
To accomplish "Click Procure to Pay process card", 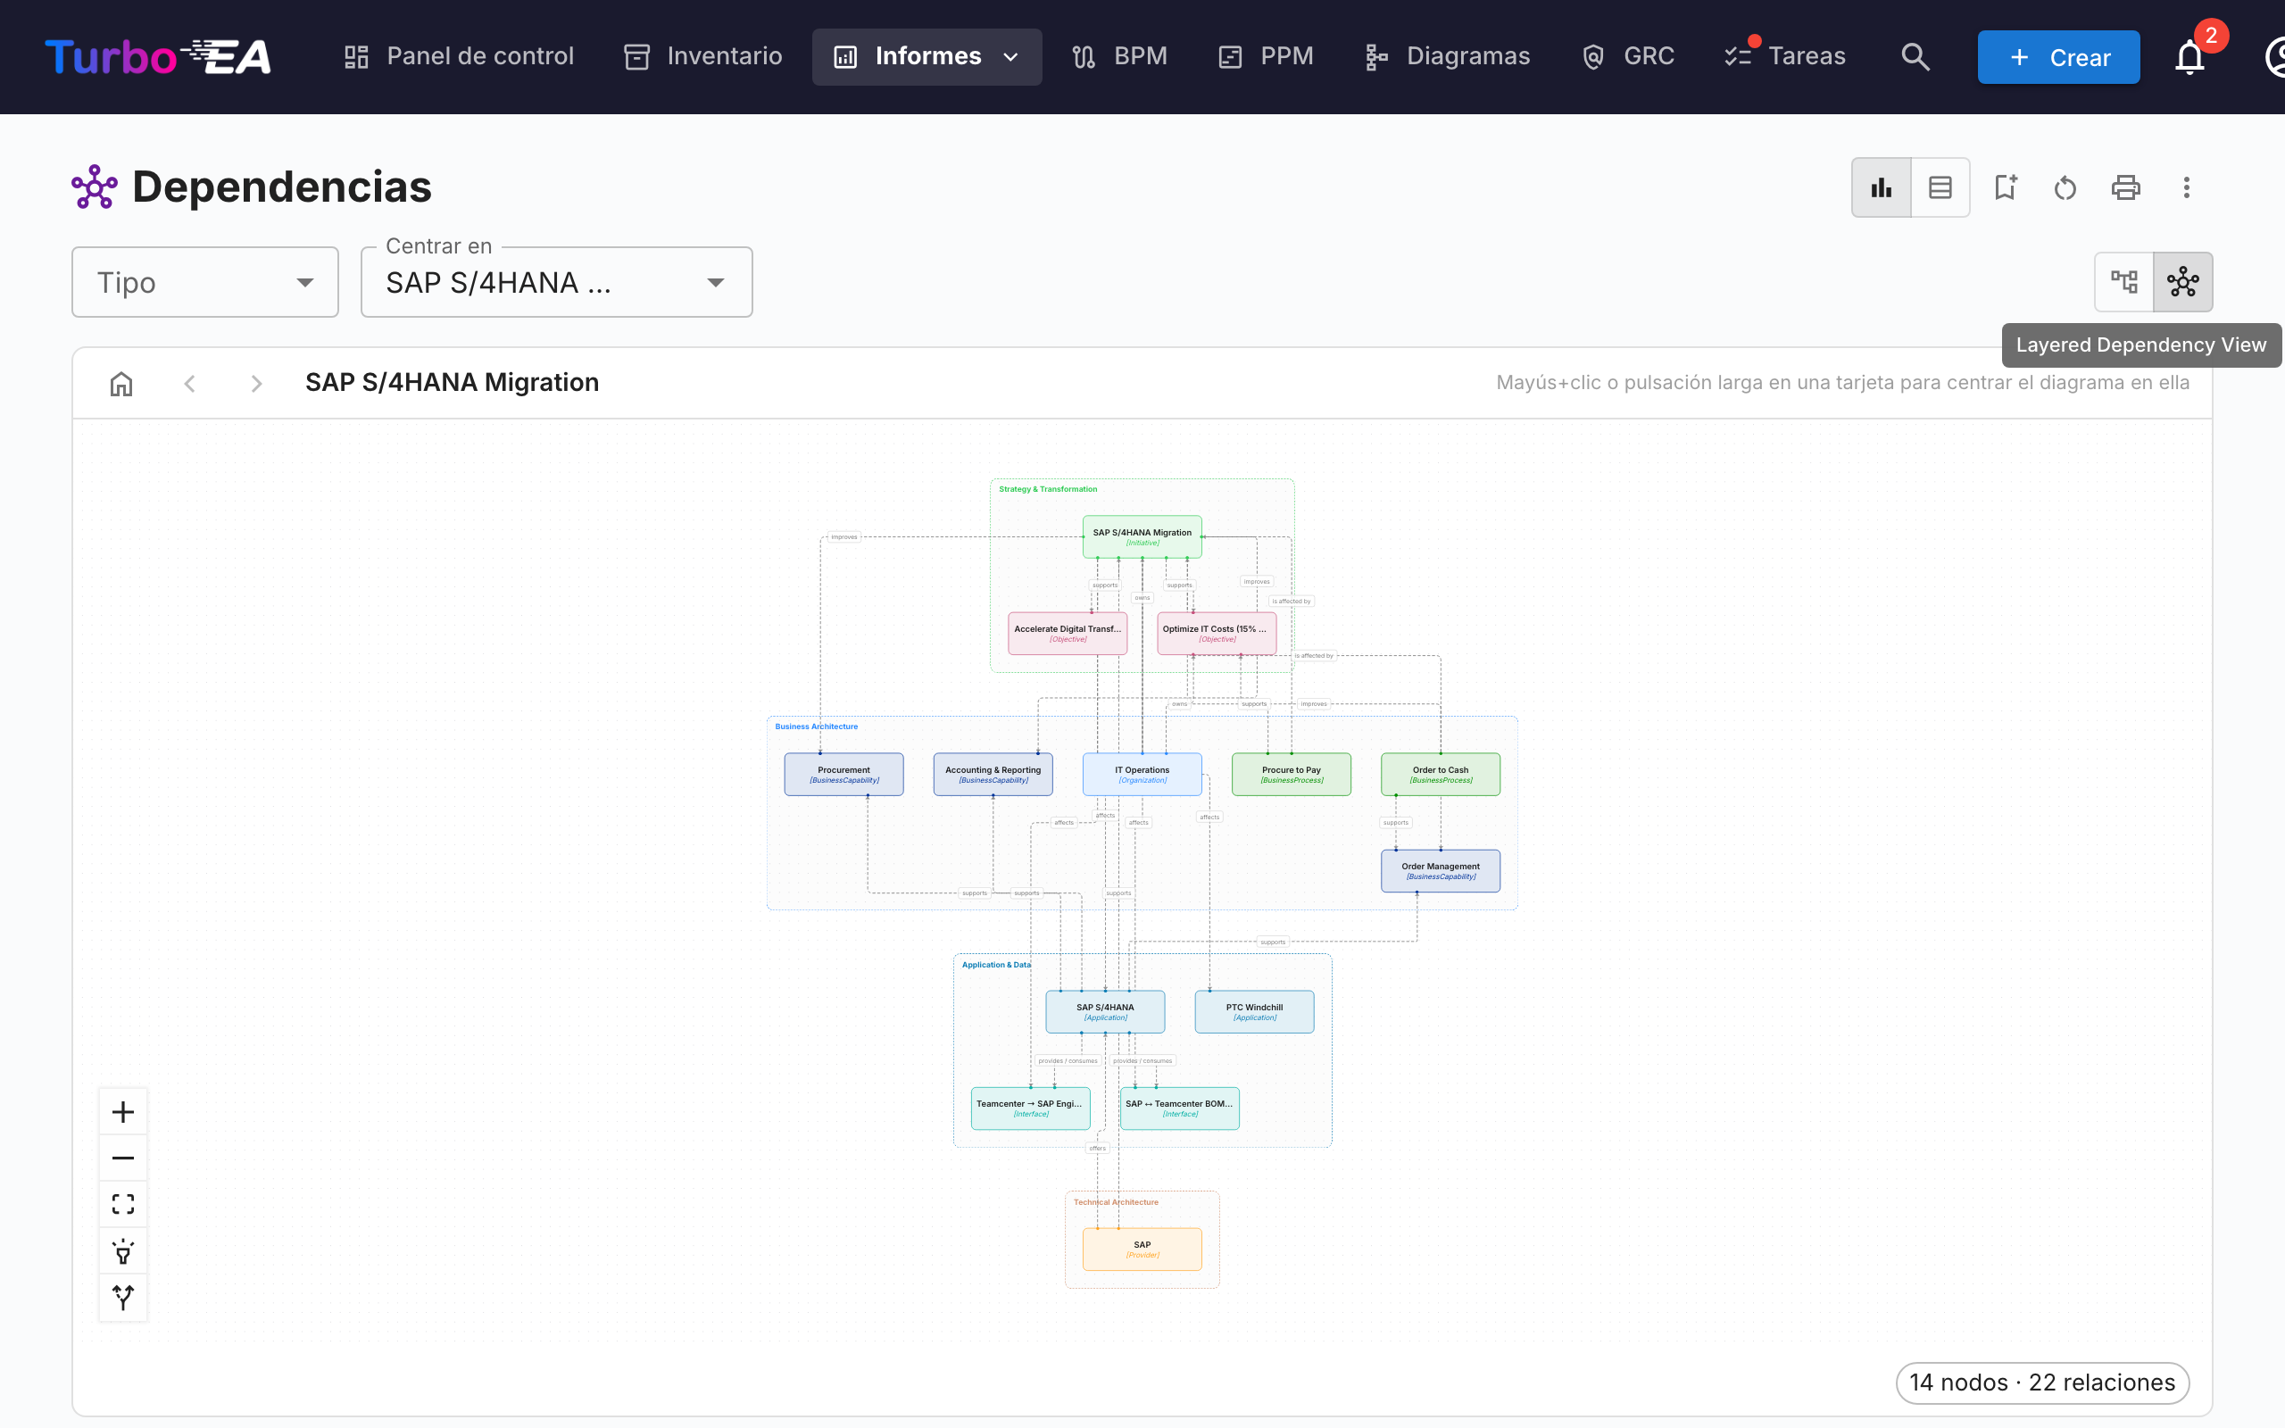I will 1291,775.
